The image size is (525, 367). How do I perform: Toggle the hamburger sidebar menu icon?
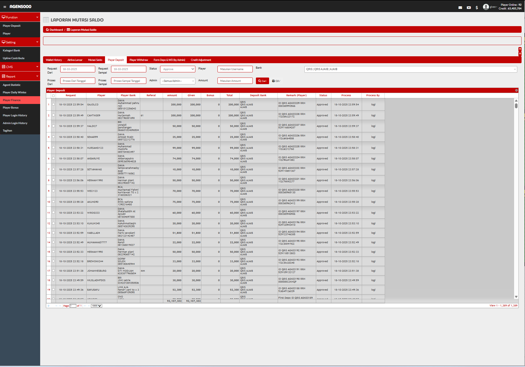[x=5, y=7]
